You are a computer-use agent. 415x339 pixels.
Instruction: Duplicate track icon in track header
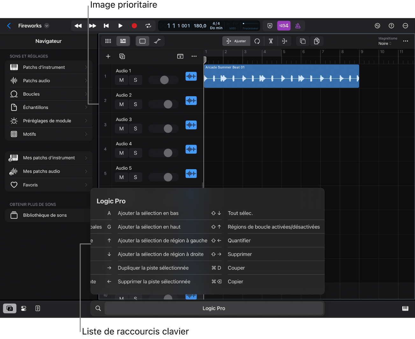122,56
